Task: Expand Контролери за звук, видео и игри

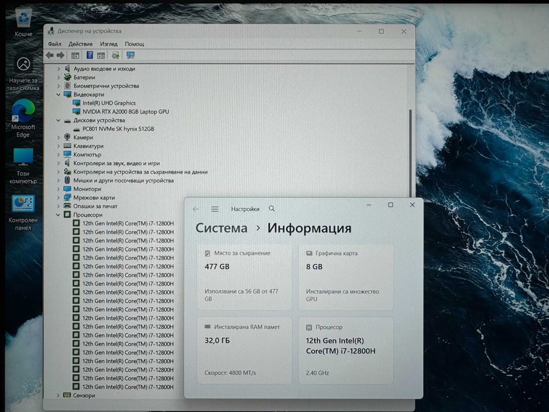Action: point(58,163)
